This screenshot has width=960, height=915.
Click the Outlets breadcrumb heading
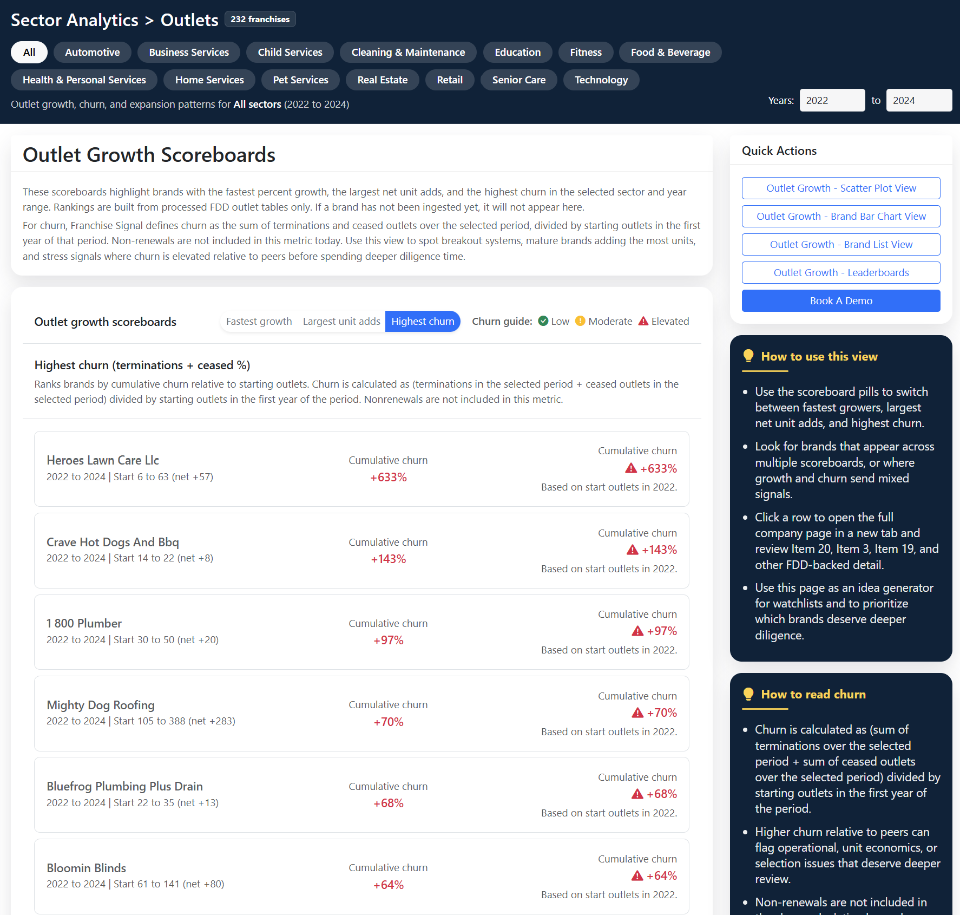189,20
